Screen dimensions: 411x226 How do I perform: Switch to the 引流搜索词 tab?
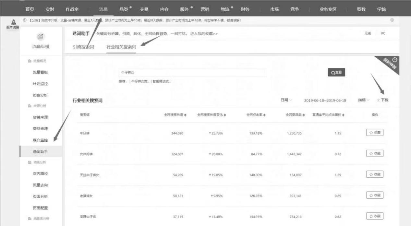[x=83, y=47]
